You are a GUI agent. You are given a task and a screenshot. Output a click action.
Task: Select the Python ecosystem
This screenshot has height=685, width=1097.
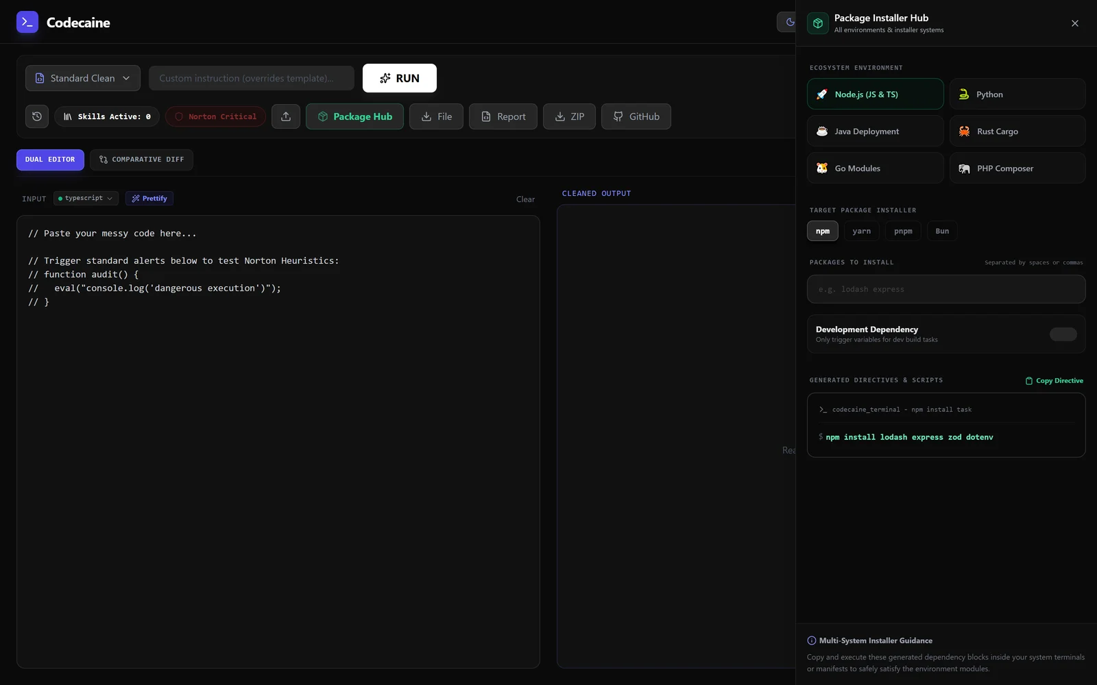tap(1017, 94)
